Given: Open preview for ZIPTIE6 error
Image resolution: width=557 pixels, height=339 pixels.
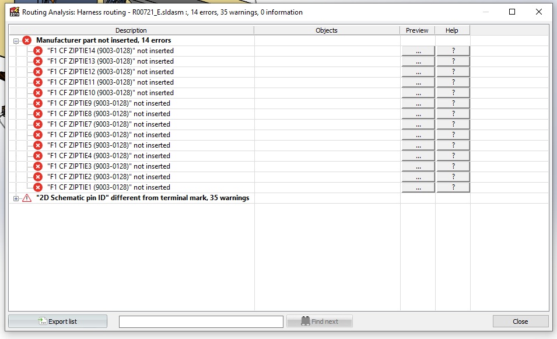Looking at the screenshot, I should 418,135.
